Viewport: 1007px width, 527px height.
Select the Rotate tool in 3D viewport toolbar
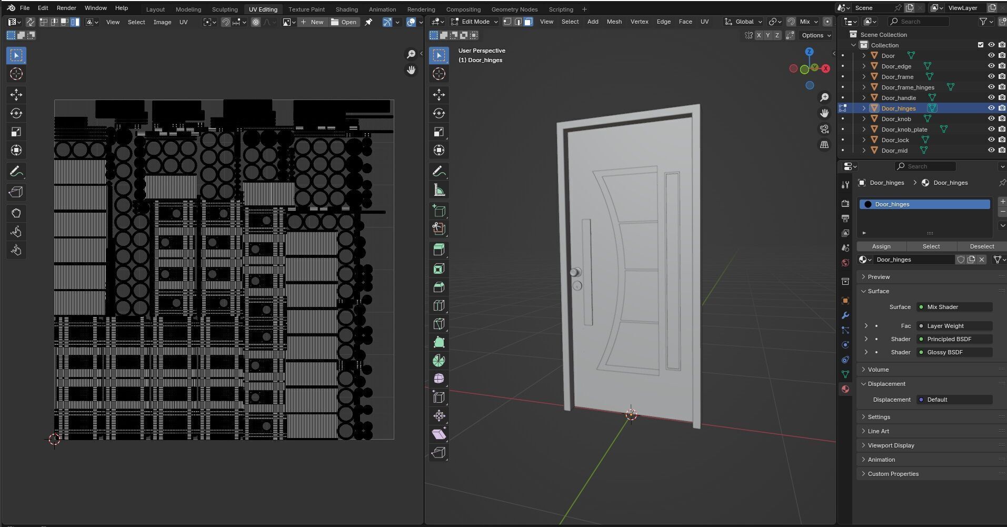[439, 113]
